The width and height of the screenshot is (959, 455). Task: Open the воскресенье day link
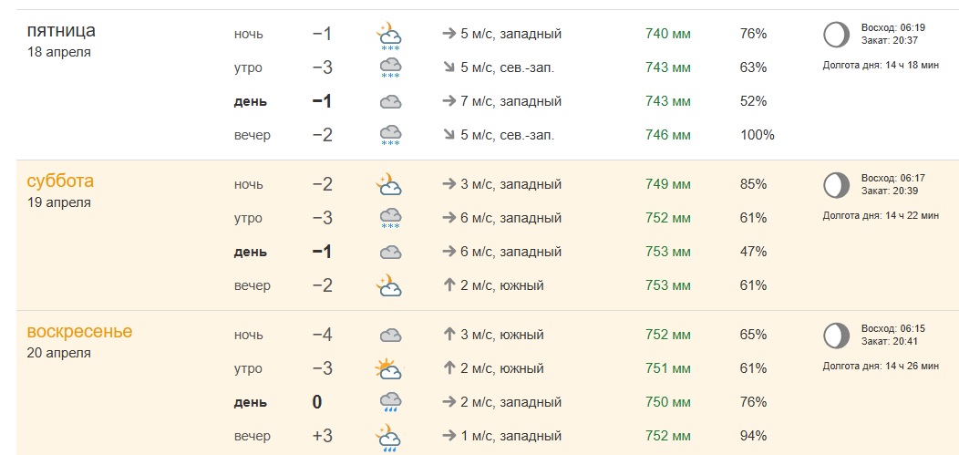[x=79, y=332]
